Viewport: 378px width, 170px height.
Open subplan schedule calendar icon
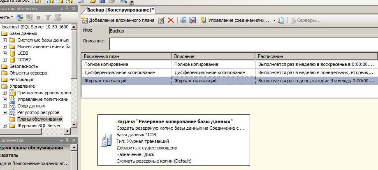[183, 20]
